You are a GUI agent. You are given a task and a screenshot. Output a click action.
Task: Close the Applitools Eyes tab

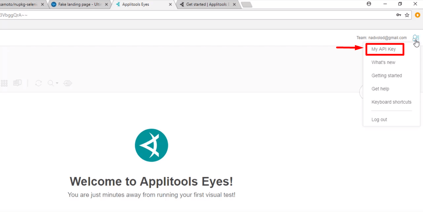coord(170,4)
